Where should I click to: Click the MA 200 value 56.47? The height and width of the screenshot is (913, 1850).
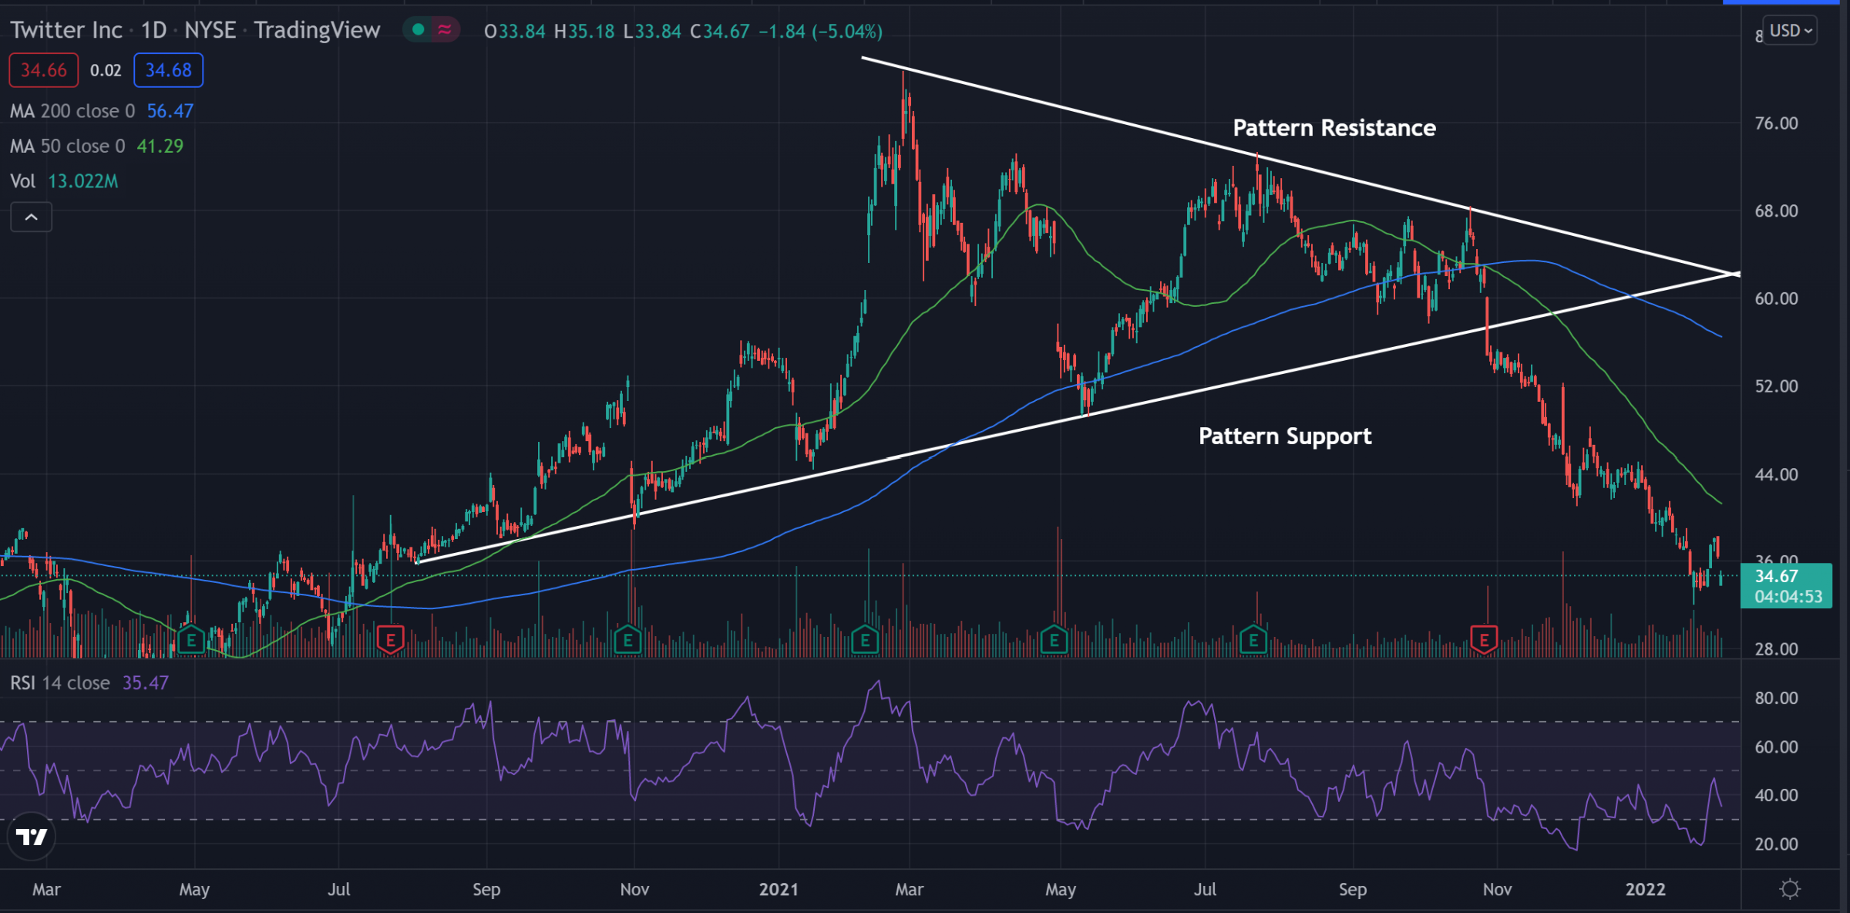click(170, 111)
